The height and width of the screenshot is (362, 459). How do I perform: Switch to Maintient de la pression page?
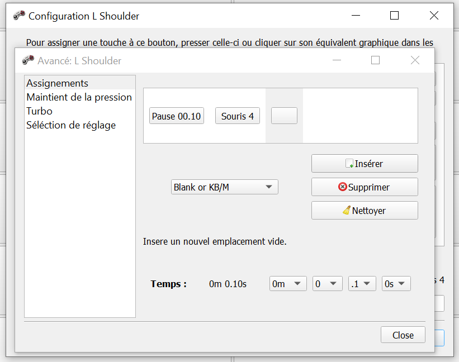coord(79,97)
